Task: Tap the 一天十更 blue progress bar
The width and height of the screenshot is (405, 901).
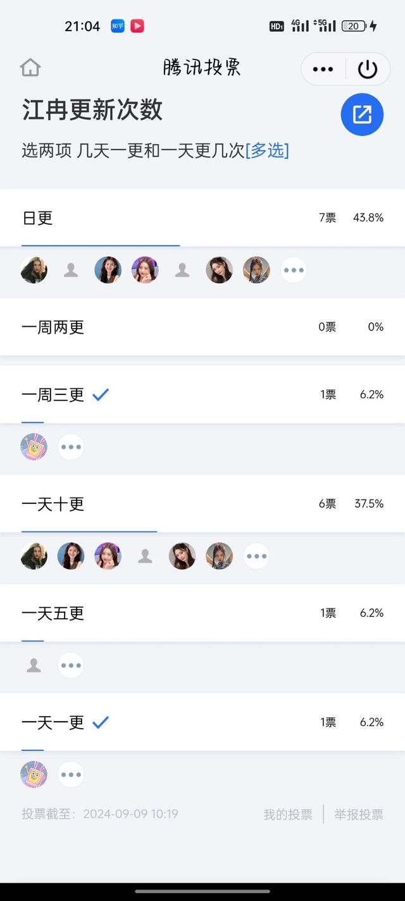Action: click(89, 531)
